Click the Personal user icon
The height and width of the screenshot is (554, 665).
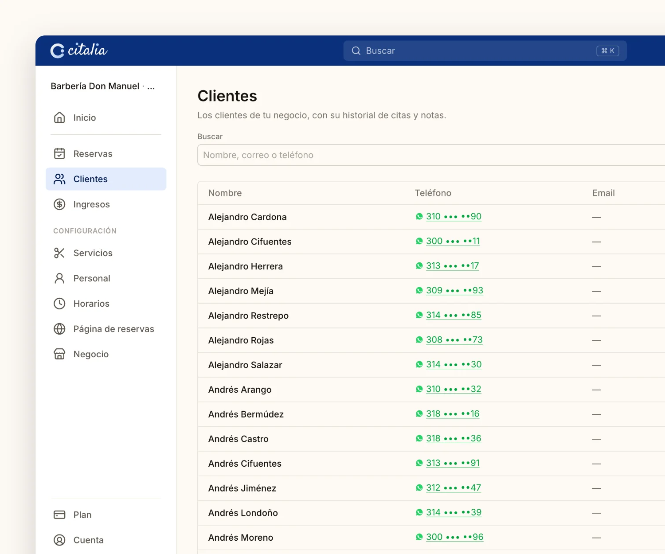[x=59, y=278]
